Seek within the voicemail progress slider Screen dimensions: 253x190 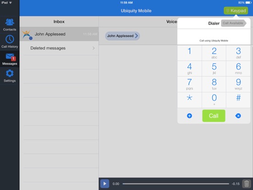tap(176, 184)
